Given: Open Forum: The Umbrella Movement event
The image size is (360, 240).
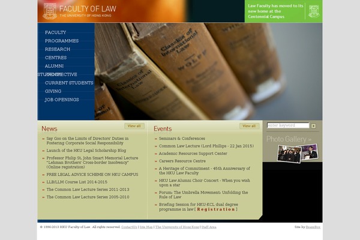Looking at the screenshot, I should pos(203,195).
